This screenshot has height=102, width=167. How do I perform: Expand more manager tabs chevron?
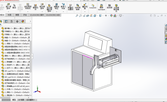tap(30, 21)
